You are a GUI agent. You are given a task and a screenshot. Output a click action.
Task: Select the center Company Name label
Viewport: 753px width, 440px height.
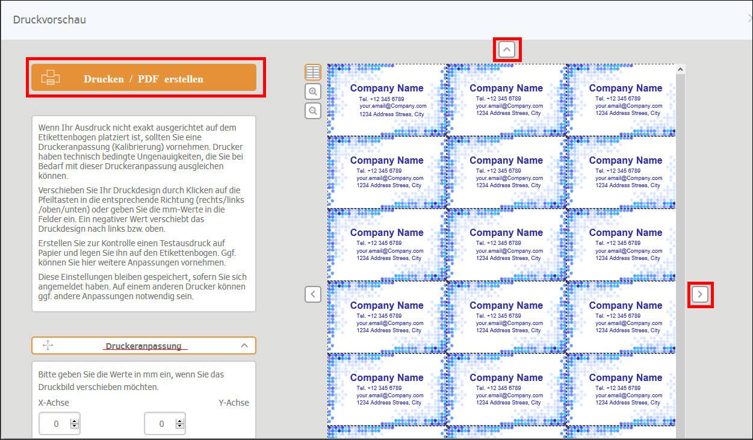pos(506,244)
